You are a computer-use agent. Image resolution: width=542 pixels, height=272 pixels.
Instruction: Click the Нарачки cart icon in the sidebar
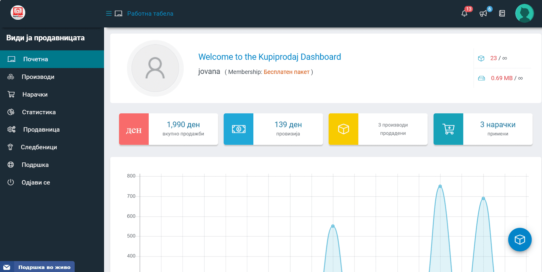pos(11,94)
